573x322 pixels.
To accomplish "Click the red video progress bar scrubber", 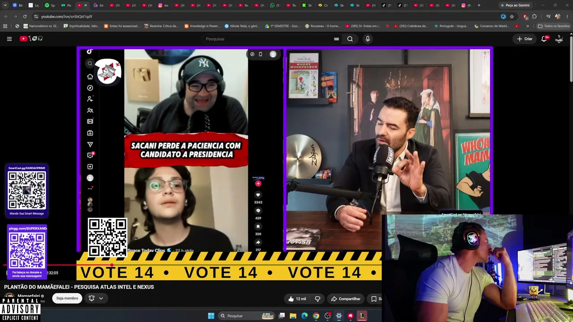I will tap(111, 265).
